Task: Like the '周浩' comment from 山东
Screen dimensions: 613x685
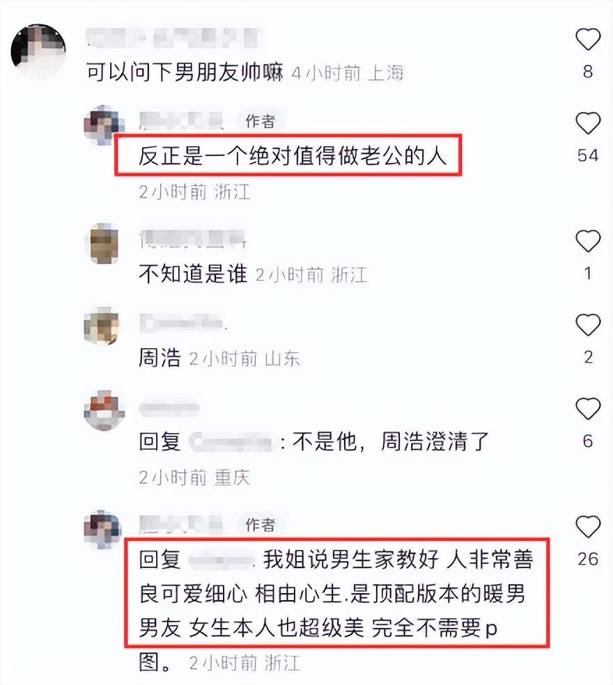Action: (x=588, y=324)
